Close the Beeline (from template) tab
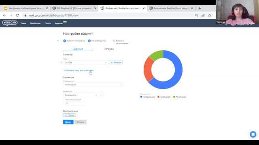Viewport: 259px width, 145px height. [192, 8]
